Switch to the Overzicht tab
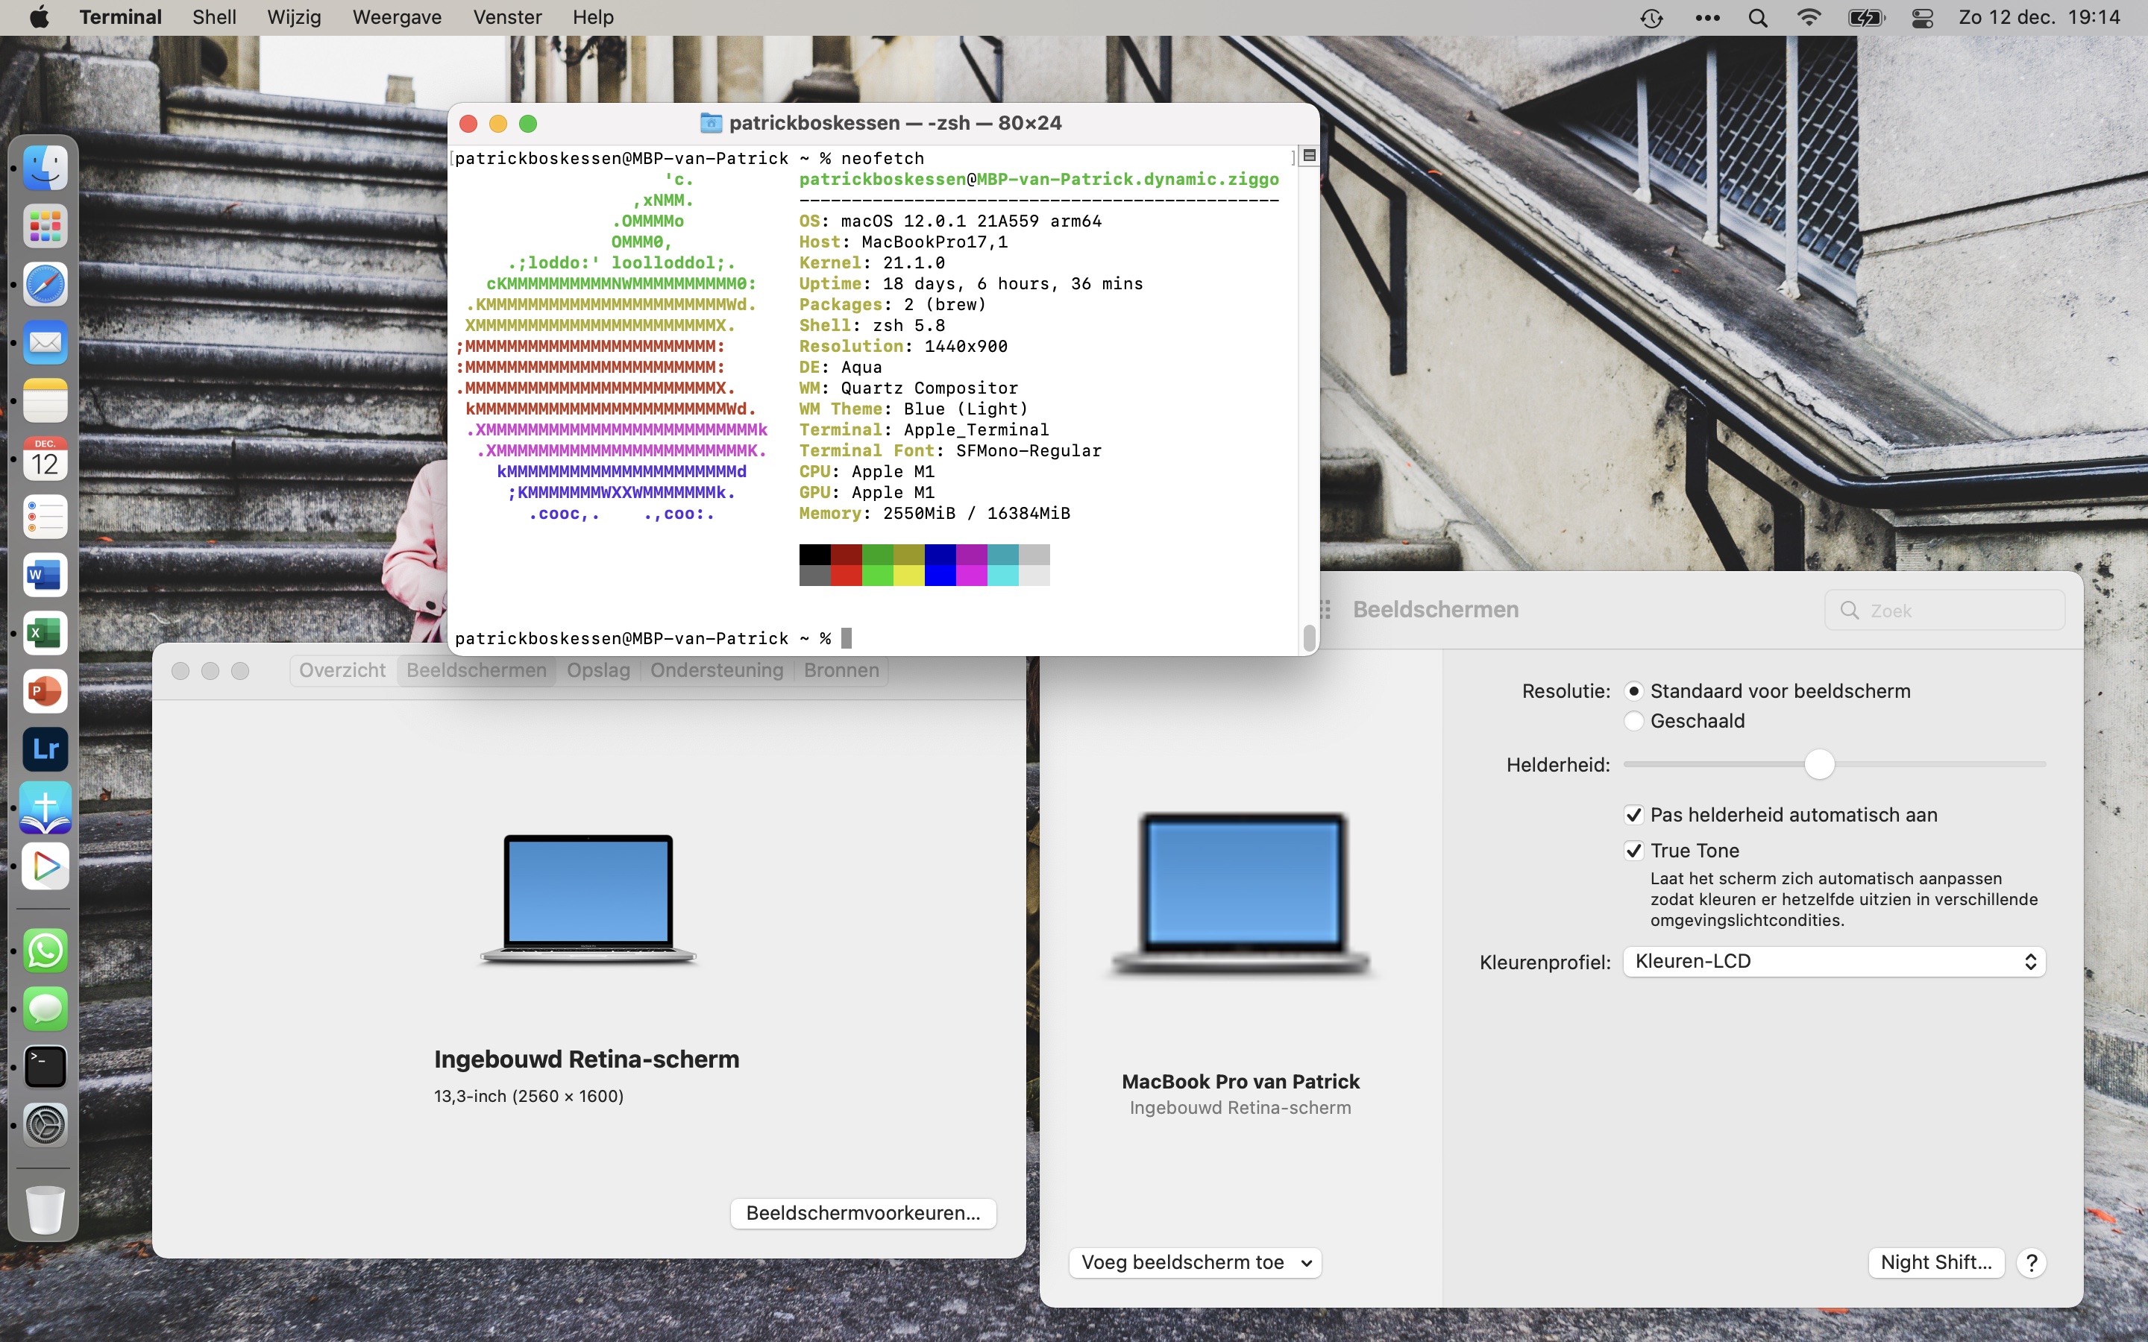Screen dimensions: 2148x1342 342,670
